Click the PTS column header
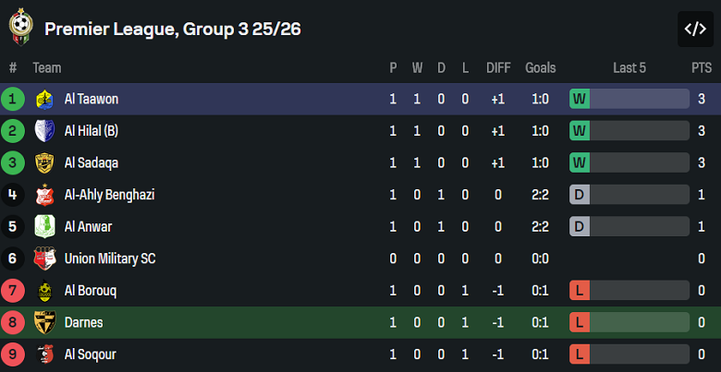 pyautogui.click(x=702, y=67)
